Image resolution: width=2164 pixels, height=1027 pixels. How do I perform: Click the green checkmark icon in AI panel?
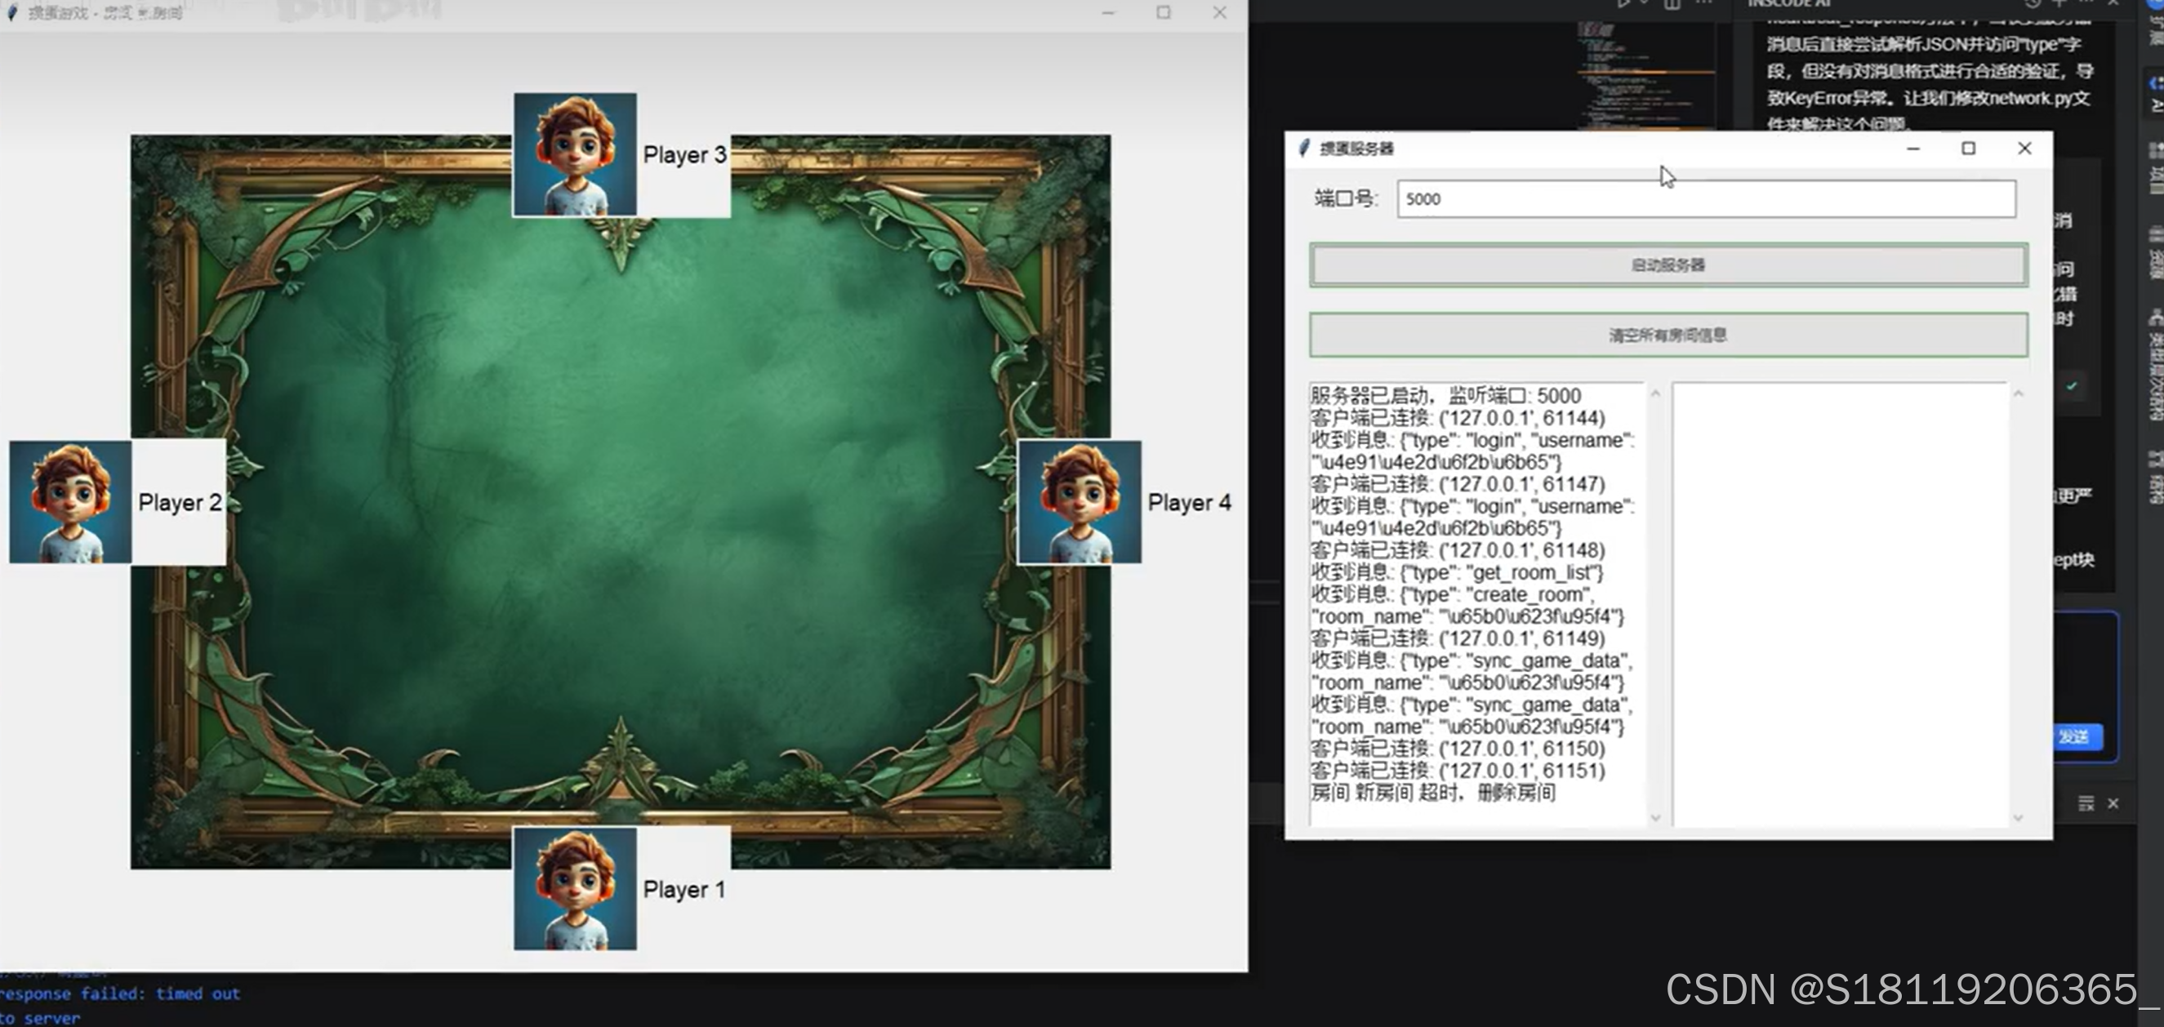pyautogui.click(x=2073, y=386)
